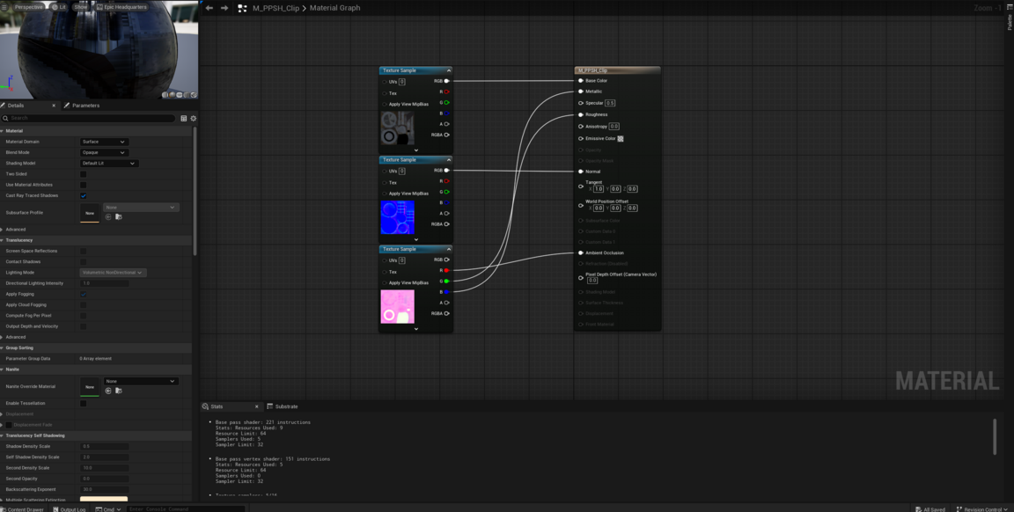
Task: Navigate forward with the right arrow
Action: 224,8
